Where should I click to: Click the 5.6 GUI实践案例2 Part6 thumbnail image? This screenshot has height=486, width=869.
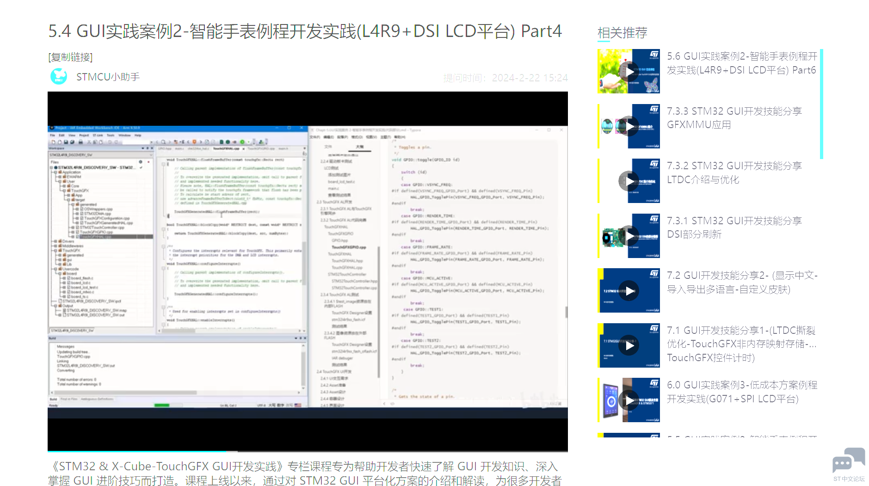(629, 71)
